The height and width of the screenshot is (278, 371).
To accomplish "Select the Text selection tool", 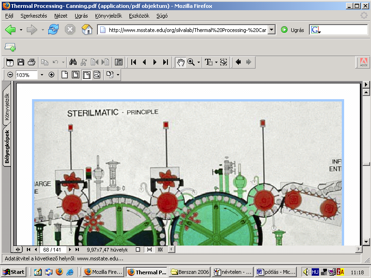I will [x=208, y=62].
